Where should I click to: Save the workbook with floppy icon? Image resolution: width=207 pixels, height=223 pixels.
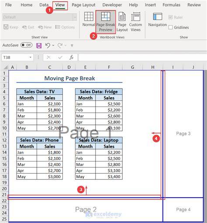pos(39,45)
